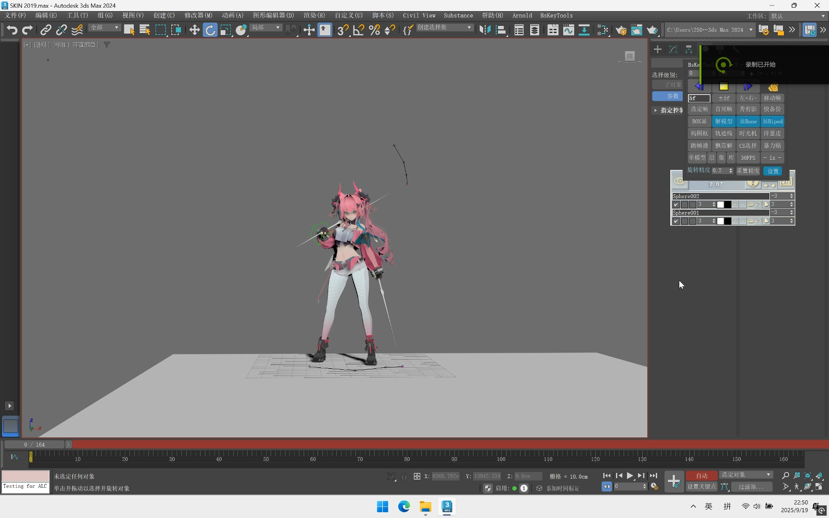This screenshot has height=518, width=829.
Task: Toggle the Sphere001 row checkbox
Action: click(676, 221)
